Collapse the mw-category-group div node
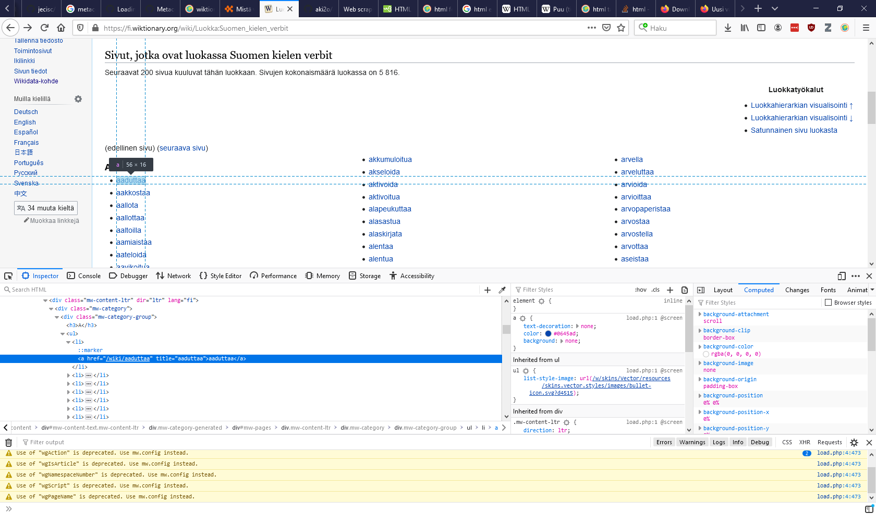The height and width of the screenshot is (526, 876). pos(57,317)
